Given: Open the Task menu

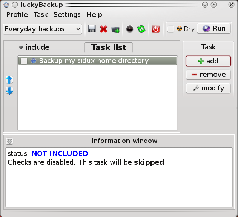Looking at the screenshot, I should [x=40, y=15].
